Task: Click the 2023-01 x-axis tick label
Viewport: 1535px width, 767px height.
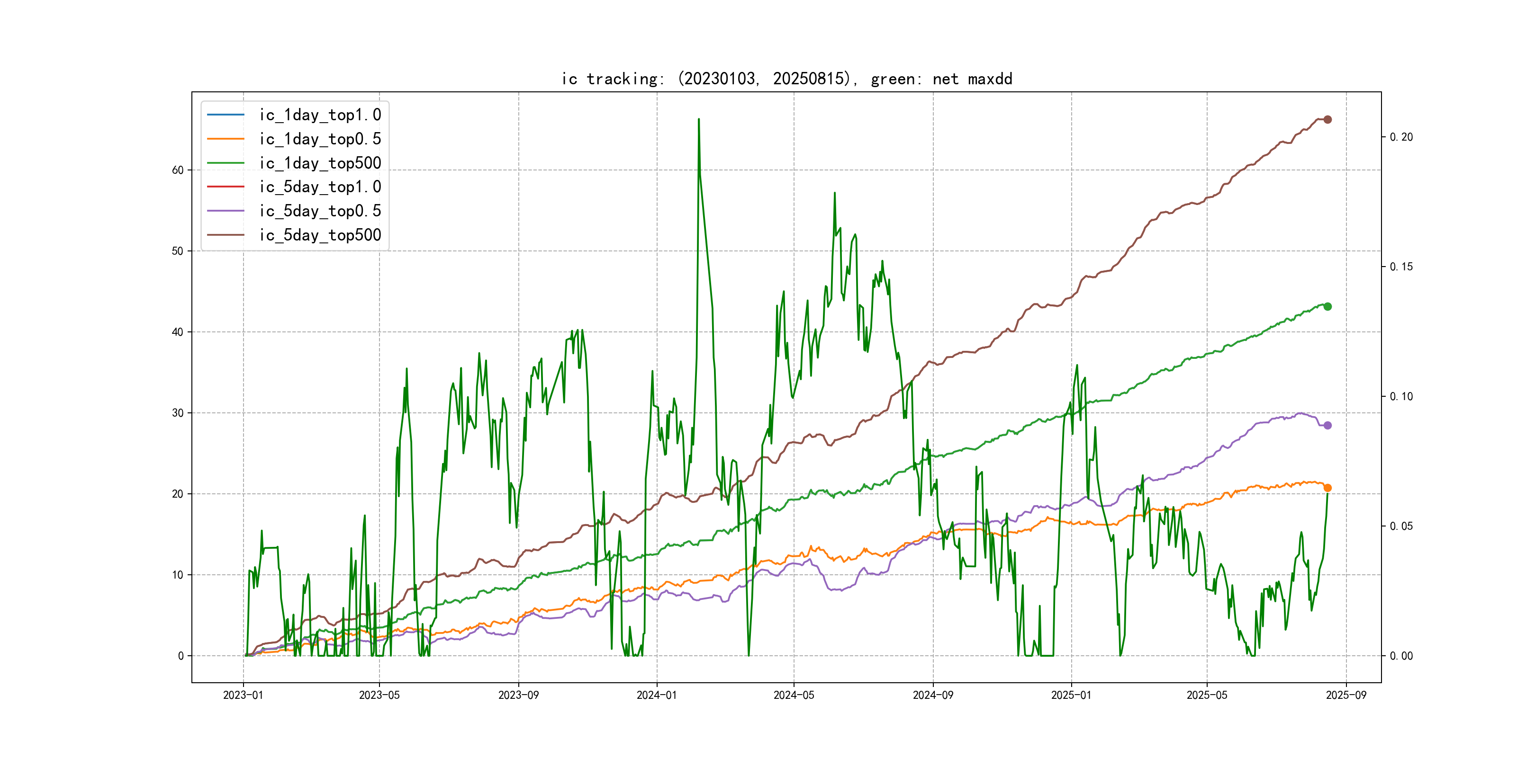Action: pyautogui.click(x=243, y=695)
